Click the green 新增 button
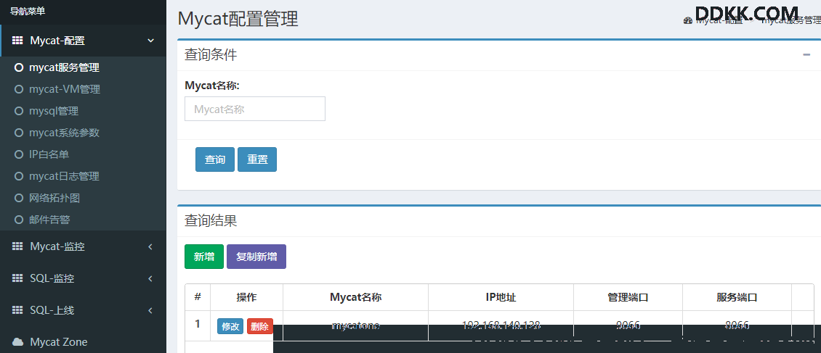 [204, 257]
